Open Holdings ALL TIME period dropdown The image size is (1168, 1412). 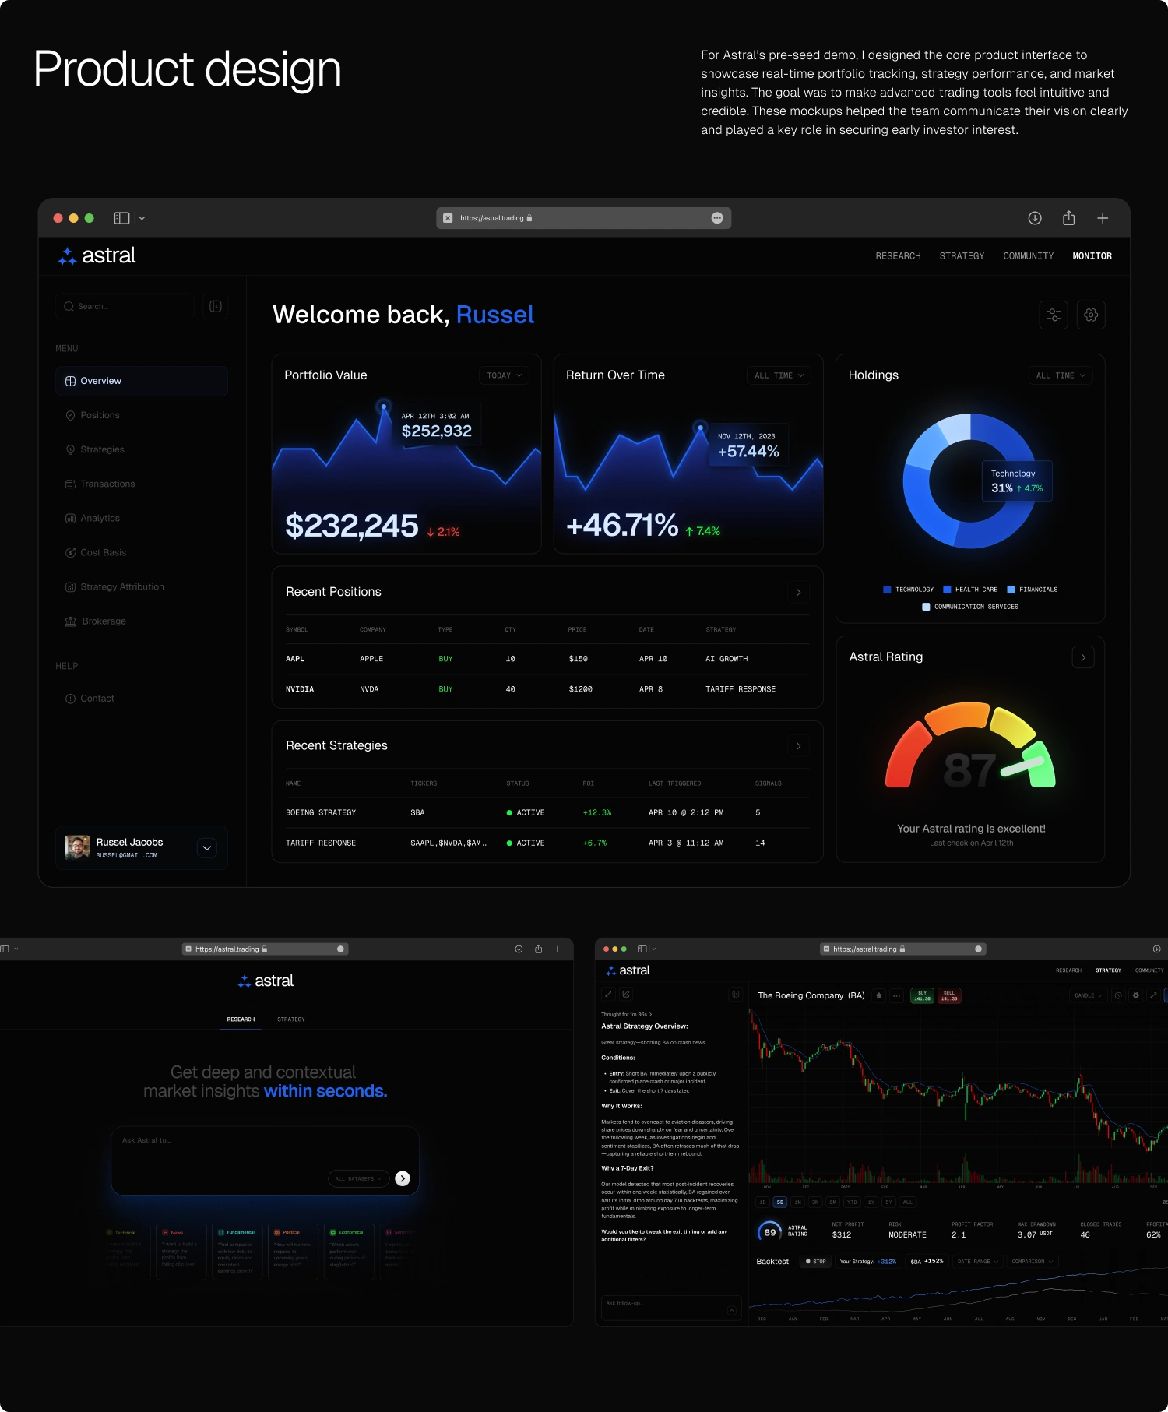[x=1061, y=375]
